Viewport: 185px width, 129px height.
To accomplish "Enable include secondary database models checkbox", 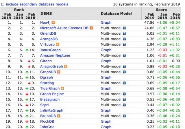I will coord(3,4).
